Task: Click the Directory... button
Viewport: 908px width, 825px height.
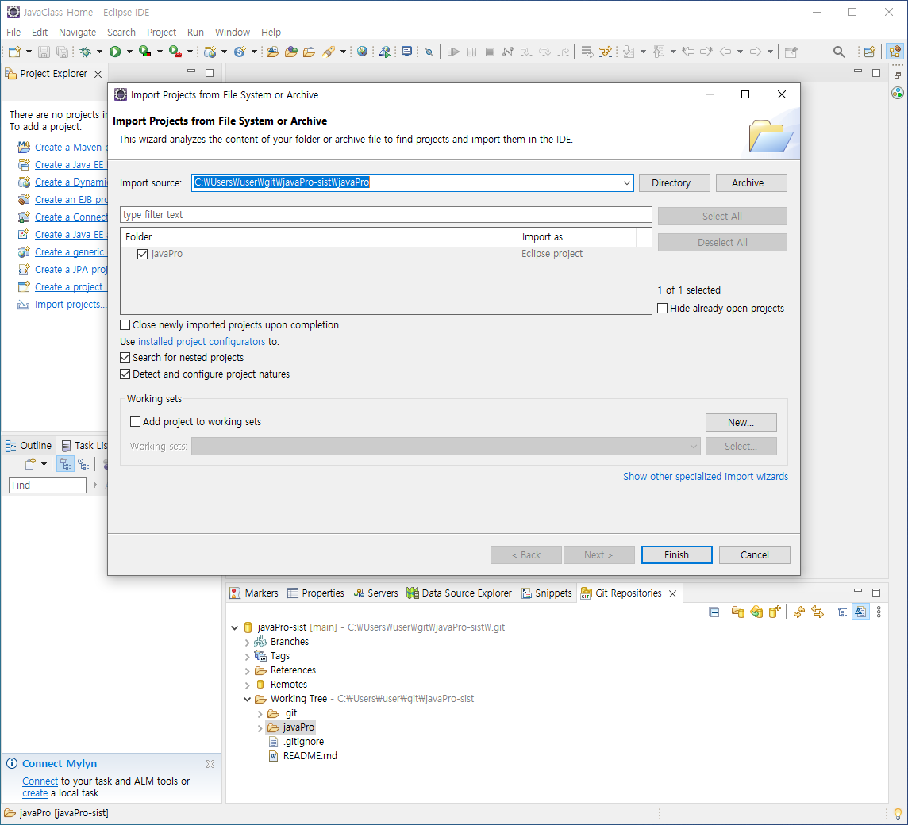Action: pyautogui.click(x=674, y=183)
